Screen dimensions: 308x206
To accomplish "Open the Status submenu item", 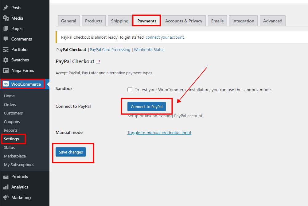I will [9, 147].
